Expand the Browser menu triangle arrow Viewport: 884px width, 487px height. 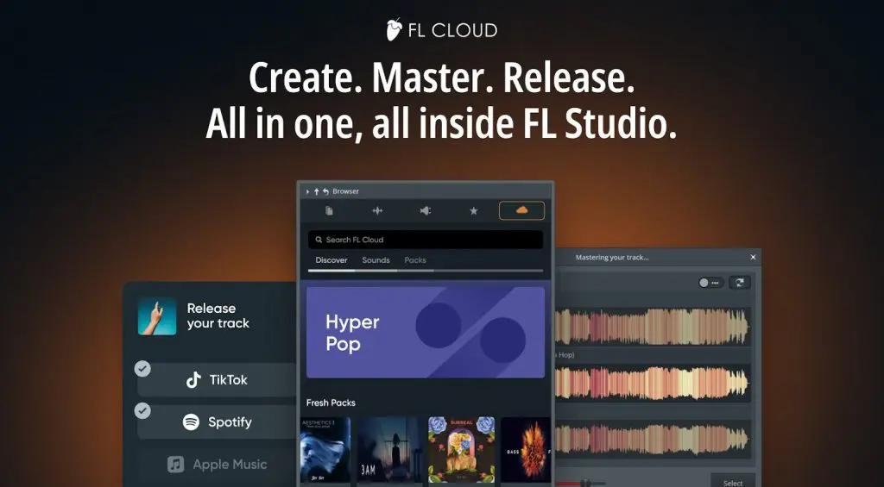(x=307, y=191)
